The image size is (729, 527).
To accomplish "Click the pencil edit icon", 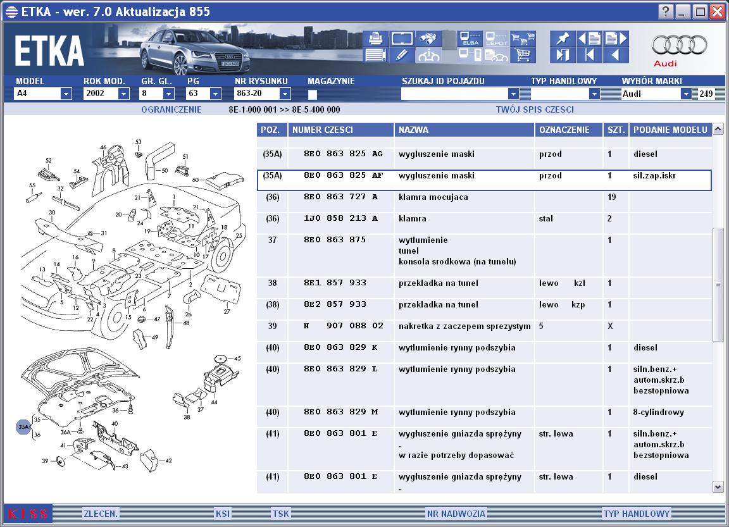I will click(402, 55).
